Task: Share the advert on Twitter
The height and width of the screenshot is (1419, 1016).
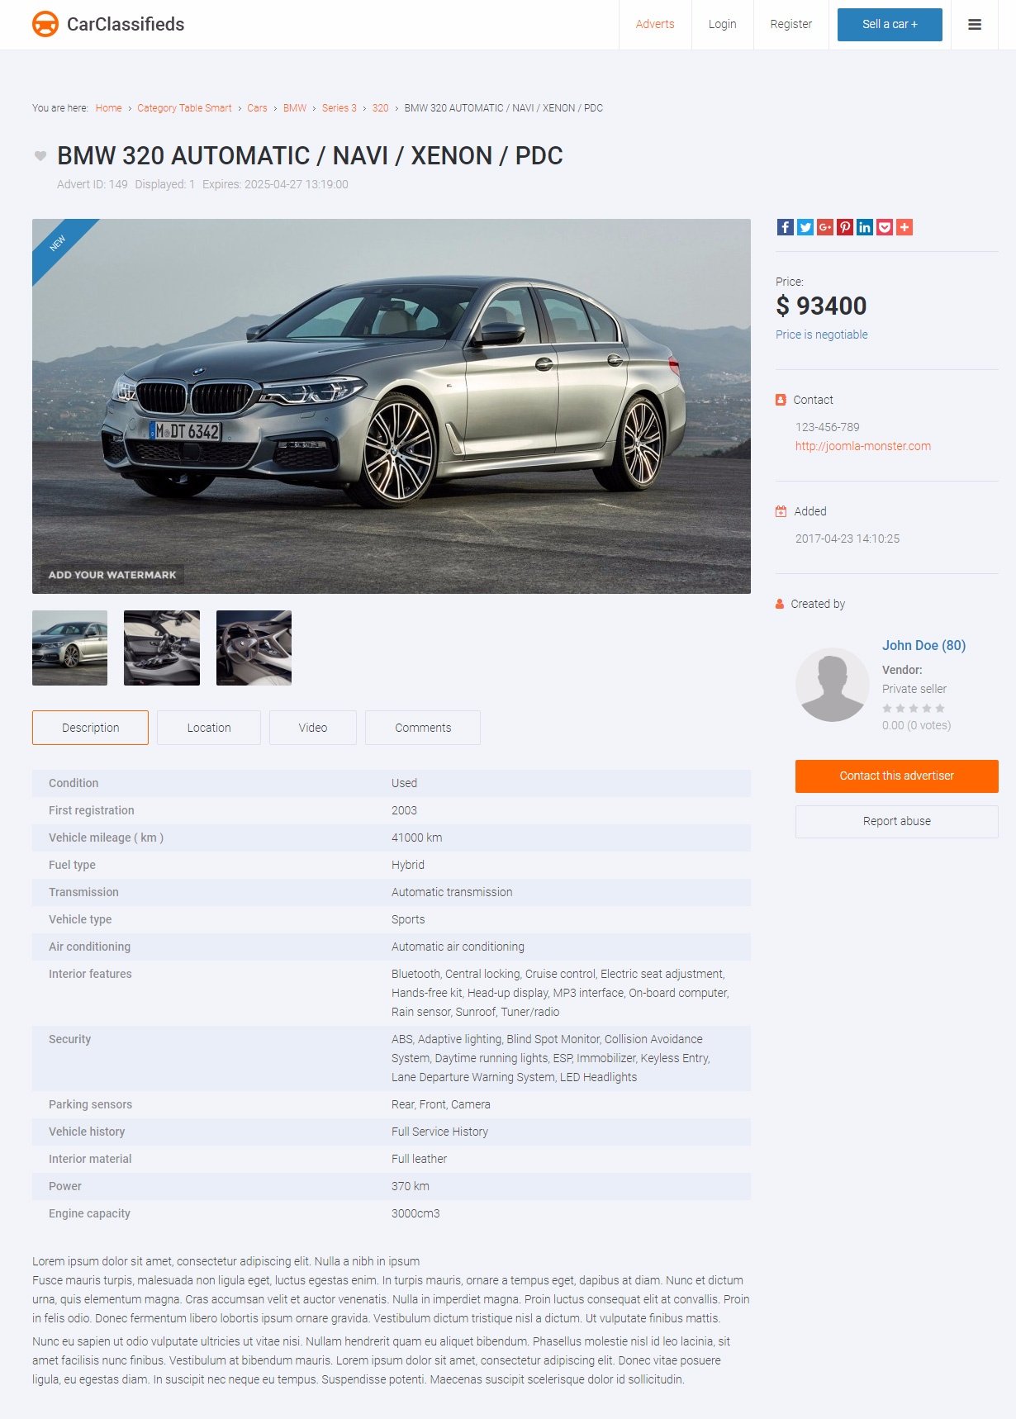Action: point(805,227)
